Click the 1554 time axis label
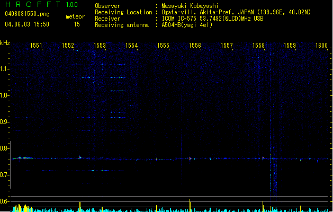333x212 pixels. pos(131,45)
